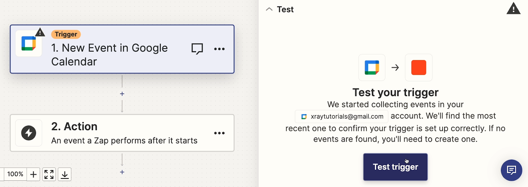Click the download export icon

pyautogui.click(x=65, y=174)
